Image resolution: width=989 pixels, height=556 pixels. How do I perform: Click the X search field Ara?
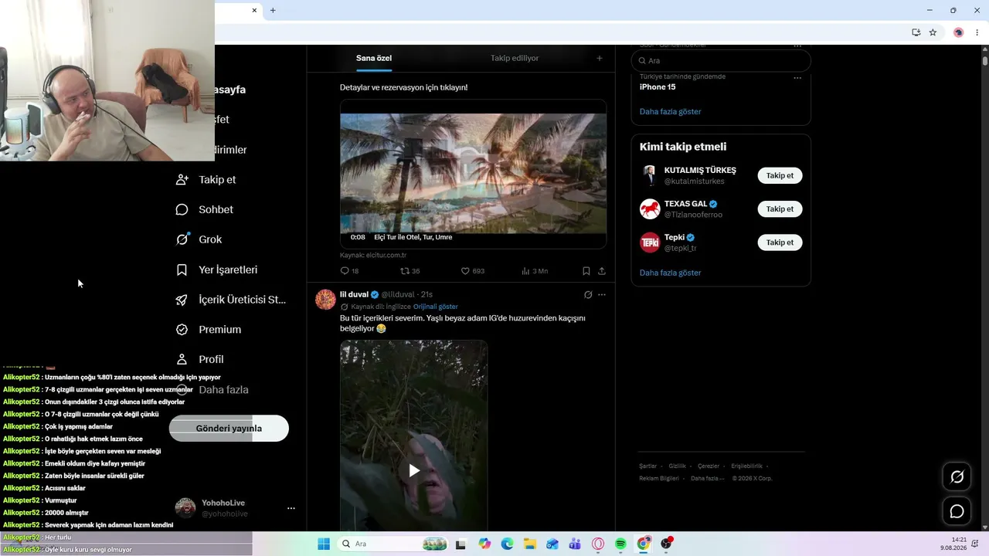(721, 61)
